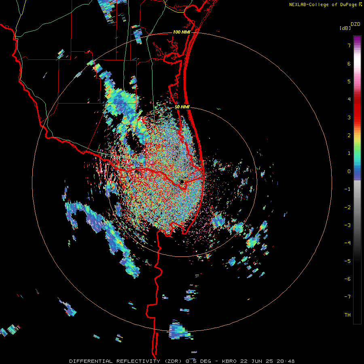Viewport: 364px width, 364px height.
Task: Click the -4 value on the color scale
Action: pyautogui.click(x=347, y=243)
